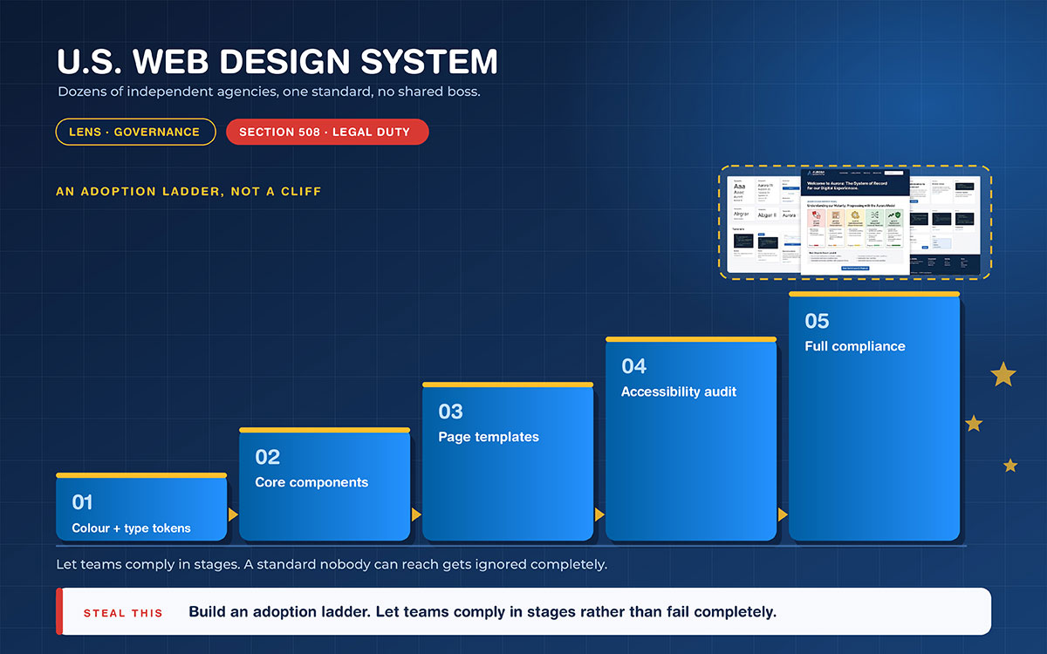Image resolution: width=1047 pixels, height=654 pixels.
Task: Select step card "Page templates"
Action: coord(508,461)
